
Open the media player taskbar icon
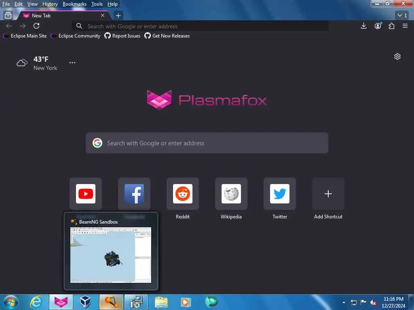tap(186, 302)
